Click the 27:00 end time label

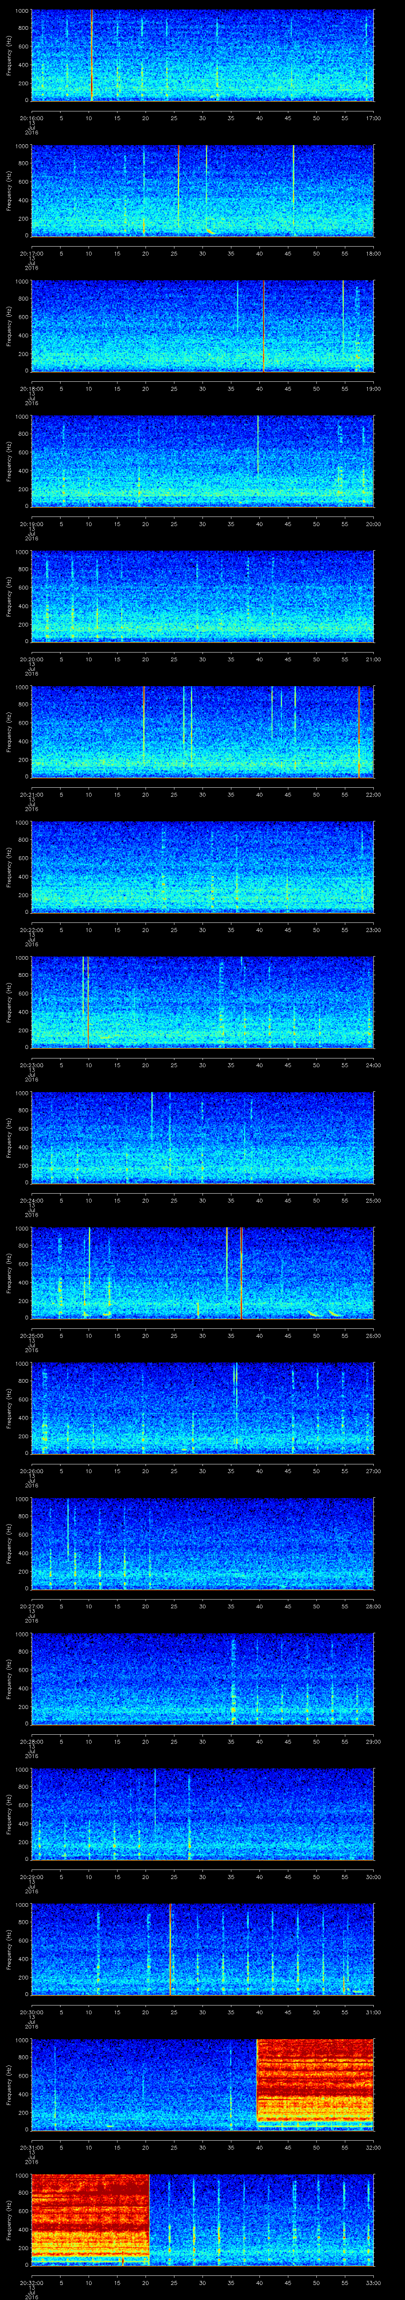pyautogui.click(x=374, y=1471)
